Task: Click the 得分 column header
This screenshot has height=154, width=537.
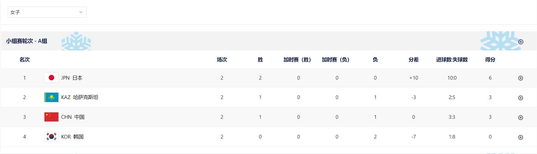Action: (490, 60)
